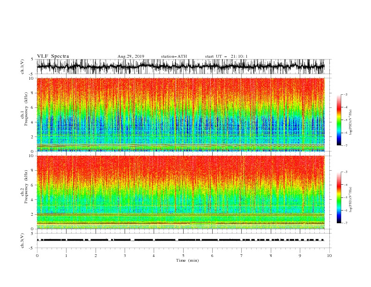The image size is (371, 287).
Task: Click the date 'Aug.28, 2019'
Action: (x=131, y=56)
